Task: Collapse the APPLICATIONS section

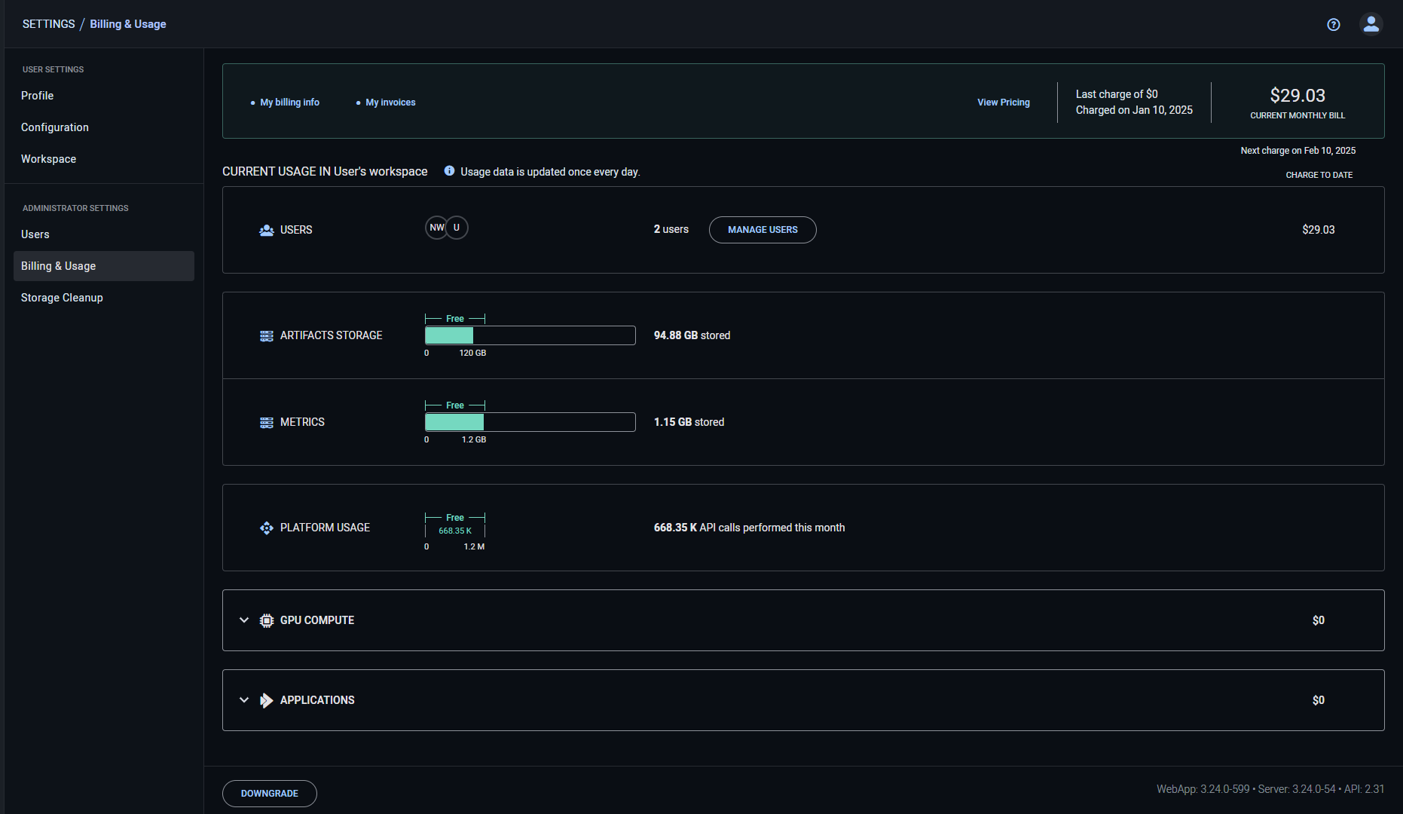Action: [243, 700]
